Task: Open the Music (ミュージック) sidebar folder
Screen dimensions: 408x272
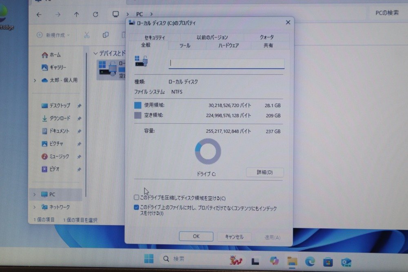Action: [x=55, y=156]
